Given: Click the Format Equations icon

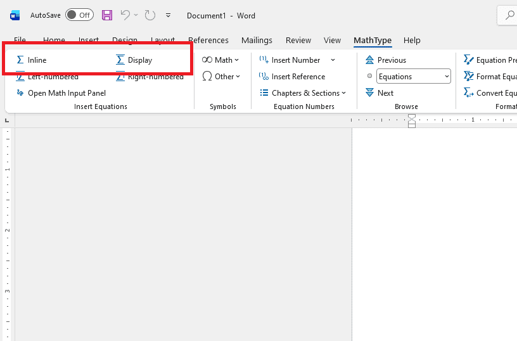Looking at the screenshot, I should coord(469,77).
